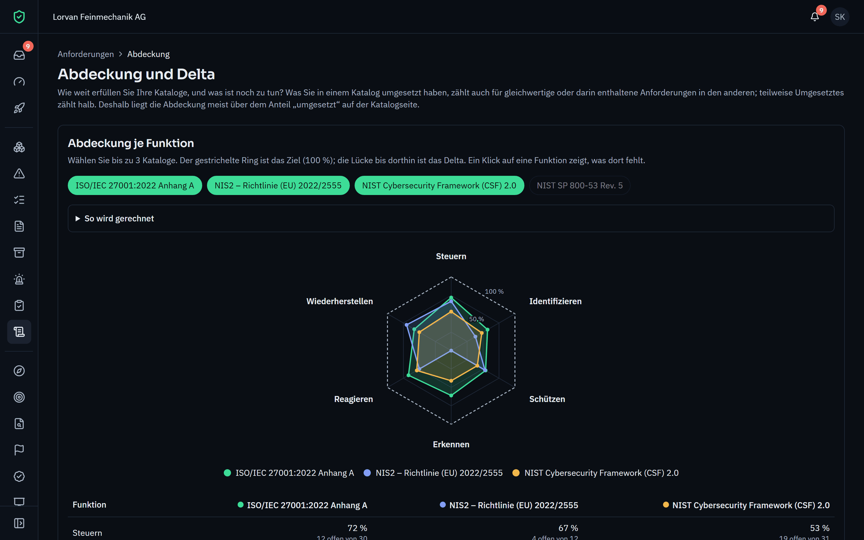The height and width of the screenshot is (540, 864).
Task: Click the Steuern axis label on the radar
Action: pos(451,256)
